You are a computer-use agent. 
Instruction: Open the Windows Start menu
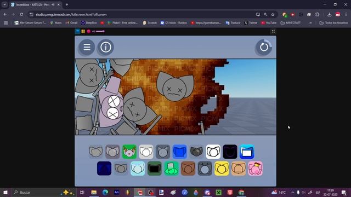click(5, 192)
